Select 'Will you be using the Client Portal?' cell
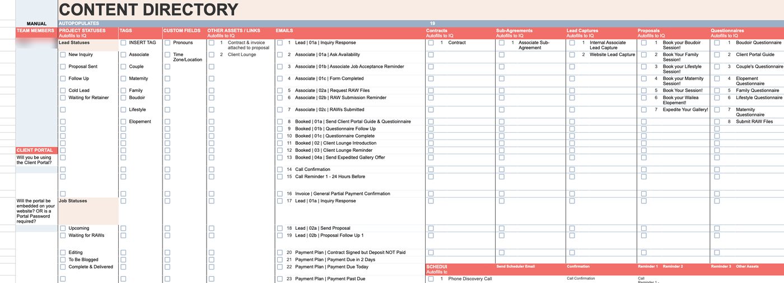The height and width of the screenshot is (283, 784). pyautogui.click(x=36, y=160)
